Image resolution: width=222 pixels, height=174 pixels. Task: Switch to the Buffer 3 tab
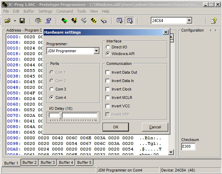pyautogui.click(x=48, y=162)
